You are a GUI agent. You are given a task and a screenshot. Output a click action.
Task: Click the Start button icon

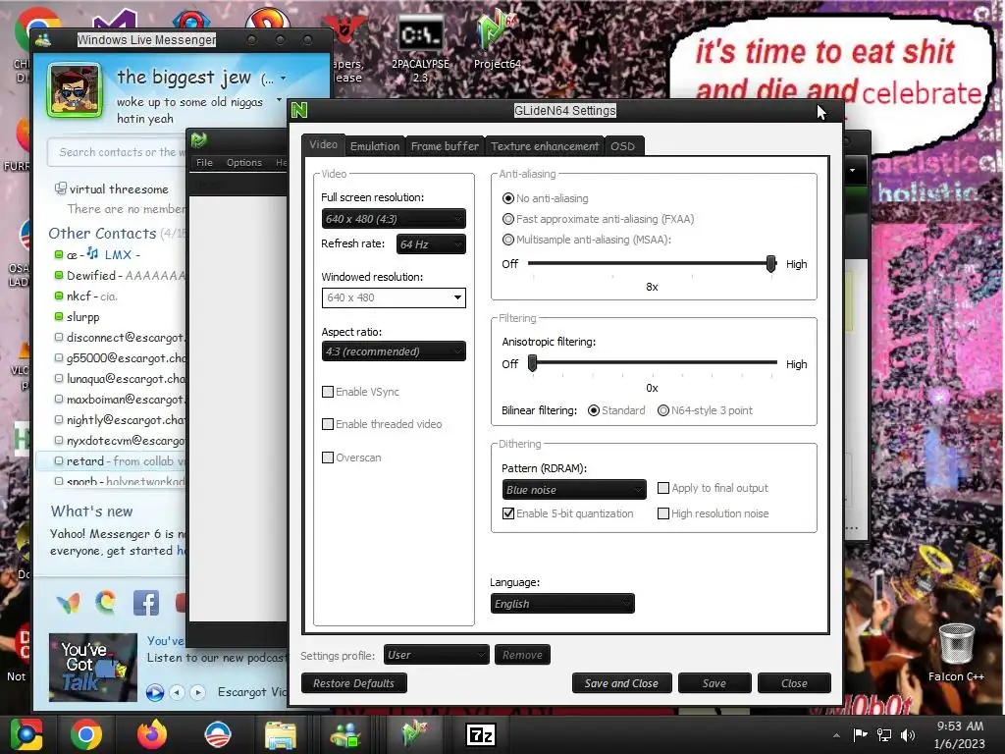(x=26, y=734)
